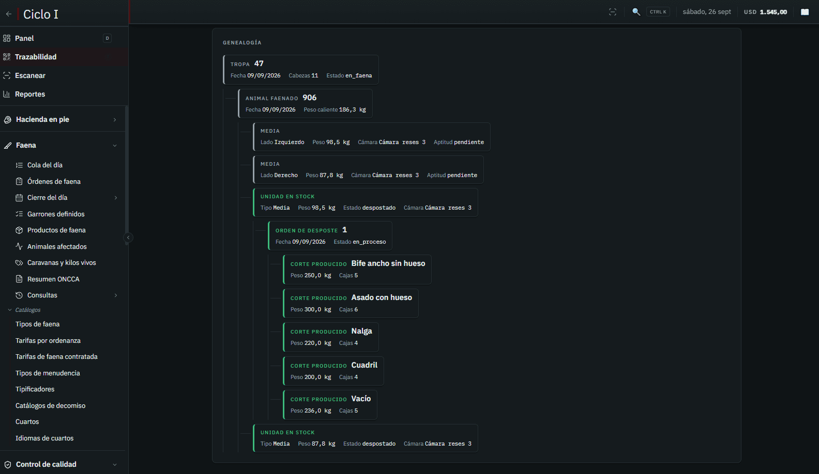Open the scan icon in the top bar
The width and height of the screenshot is (819, 474).
tap(613, 12)
